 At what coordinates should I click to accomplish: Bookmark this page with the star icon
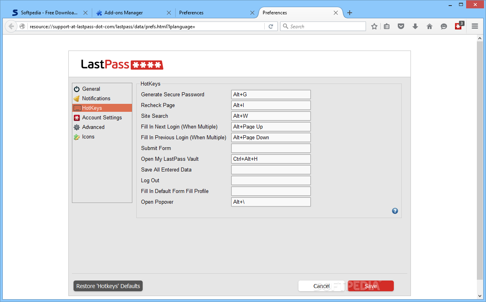click(374, 26)
